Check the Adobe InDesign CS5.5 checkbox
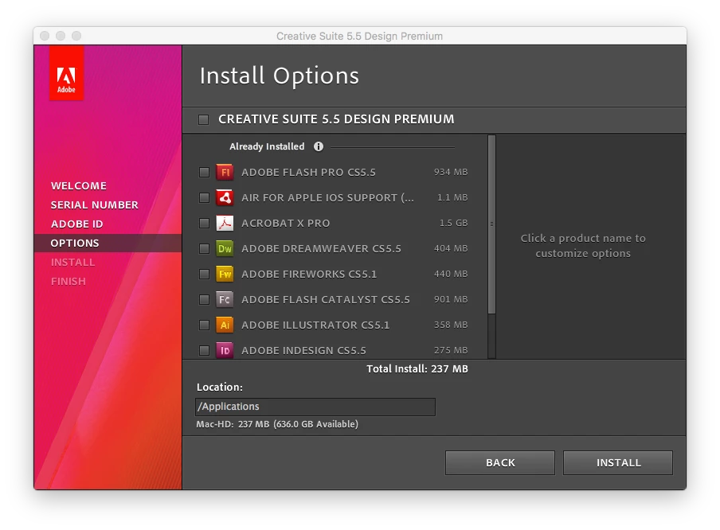720x530 pixels. point(204,351)
